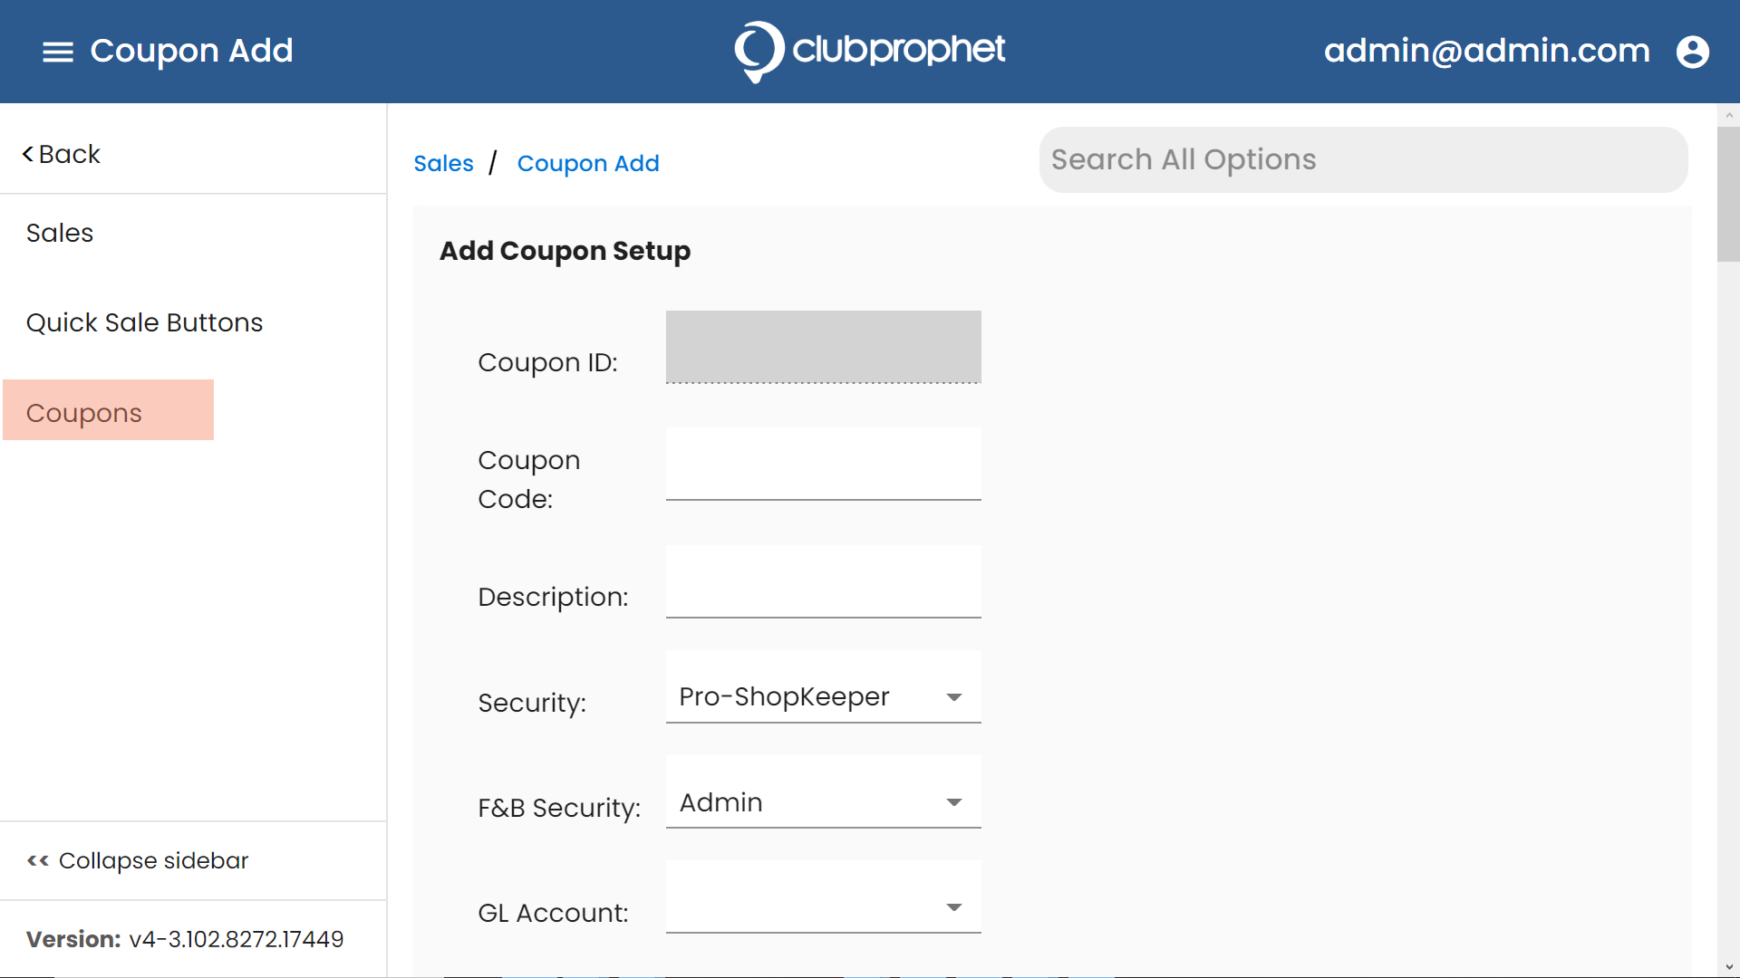Click the admin@admin.com account label
This screenshot has width=1740, height=978.
coord(1486,51)
